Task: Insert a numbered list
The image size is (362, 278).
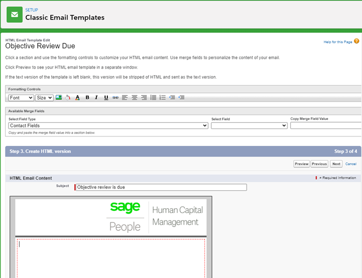Action: click(163, 98)
